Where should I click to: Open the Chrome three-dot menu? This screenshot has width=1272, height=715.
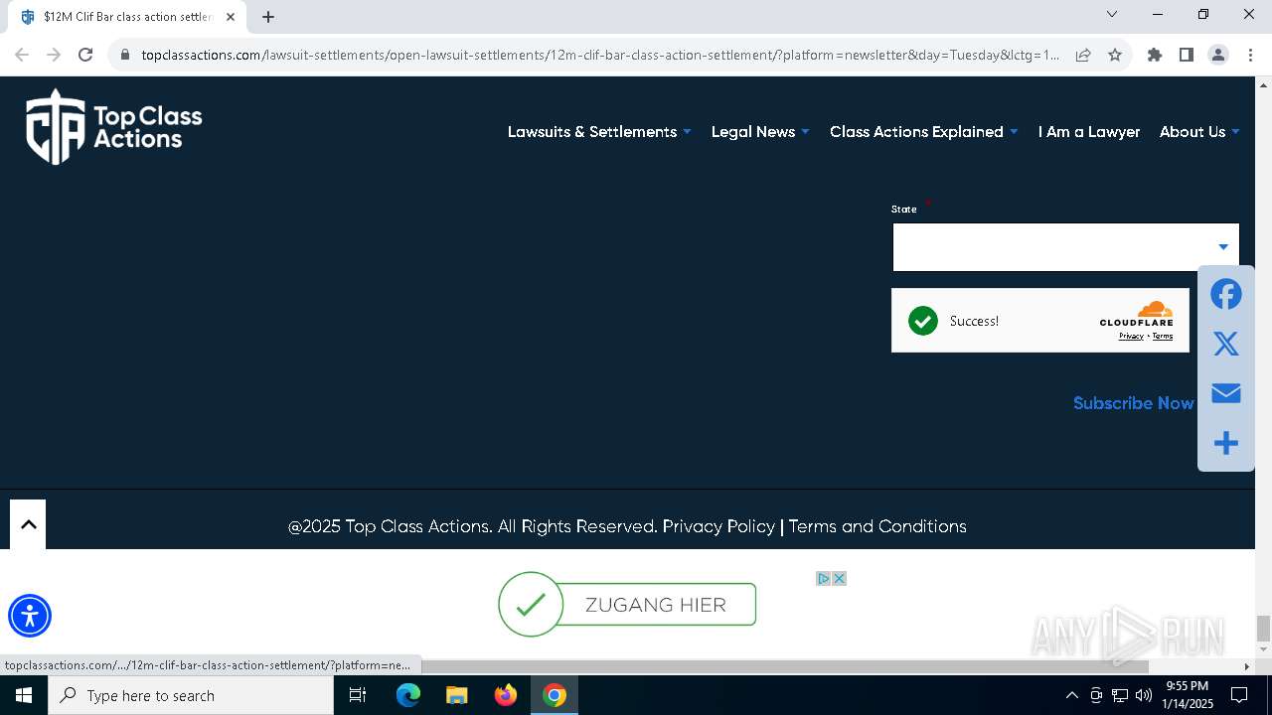(1250, 55)
